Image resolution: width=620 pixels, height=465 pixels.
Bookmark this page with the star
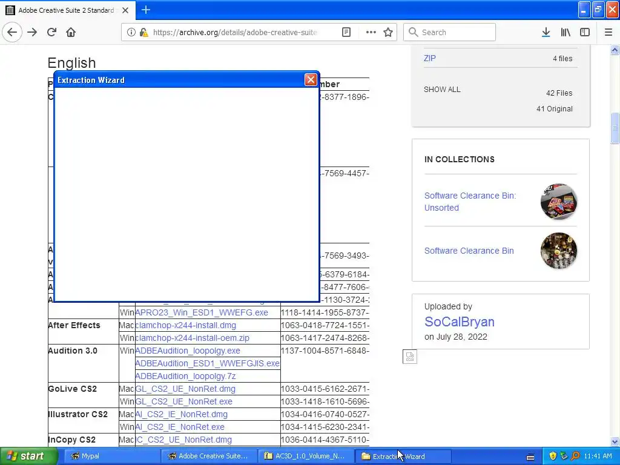point(388,32)
